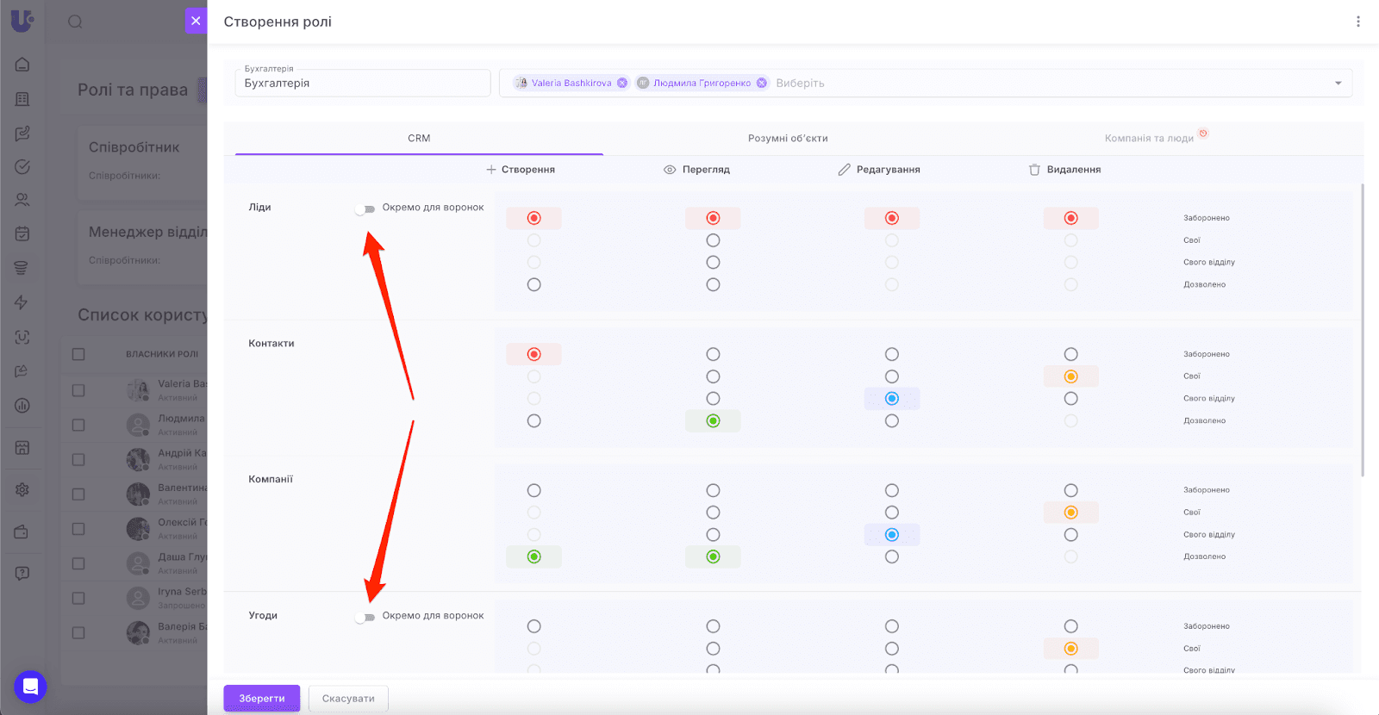Viewport: 1379px width, 715px height.
Task: Toggle 'Окремо для воронок' for Угоди
Action: pyautogui.click(x=365, y=617)
